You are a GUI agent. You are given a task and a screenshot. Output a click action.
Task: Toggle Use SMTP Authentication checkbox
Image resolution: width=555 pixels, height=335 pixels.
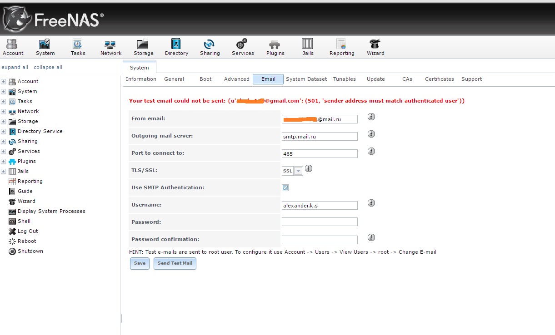click(285, 187)
